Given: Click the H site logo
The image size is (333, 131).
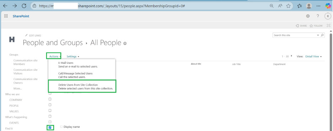Looking at the screenshot, I should [x=12, y=40].
